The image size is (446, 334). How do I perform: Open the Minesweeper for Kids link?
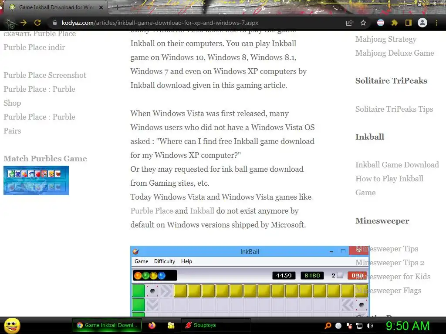click(x=393, y=277)
